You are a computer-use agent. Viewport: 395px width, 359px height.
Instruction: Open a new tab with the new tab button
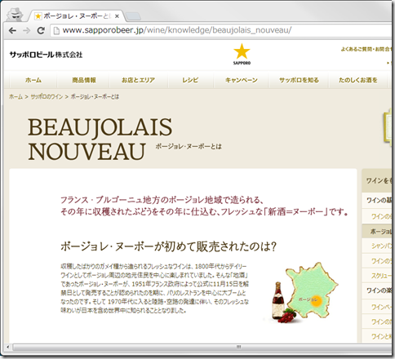click(134, 16)
